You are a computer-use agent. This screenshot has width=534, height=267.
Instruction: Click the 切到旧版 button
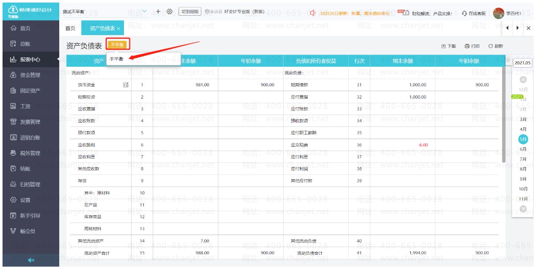point(190,12)
